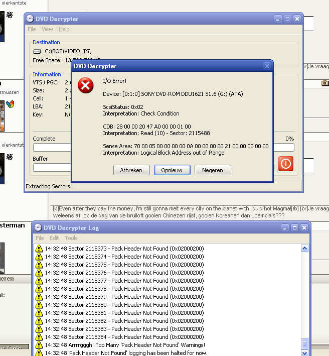The image size is (329, 356).
Task: Click 'Read (10) - Sector: 2115488' text
Action: click(x=175, y=133)
